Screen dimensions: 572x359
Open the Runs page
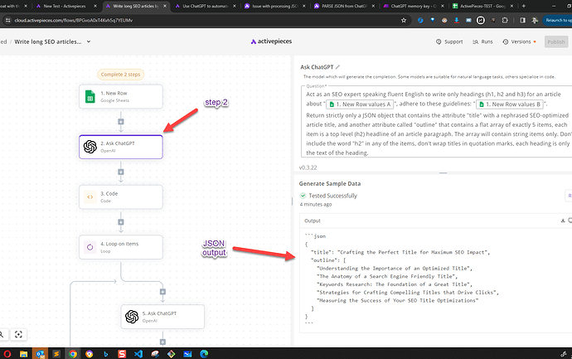tap(482, 41)
